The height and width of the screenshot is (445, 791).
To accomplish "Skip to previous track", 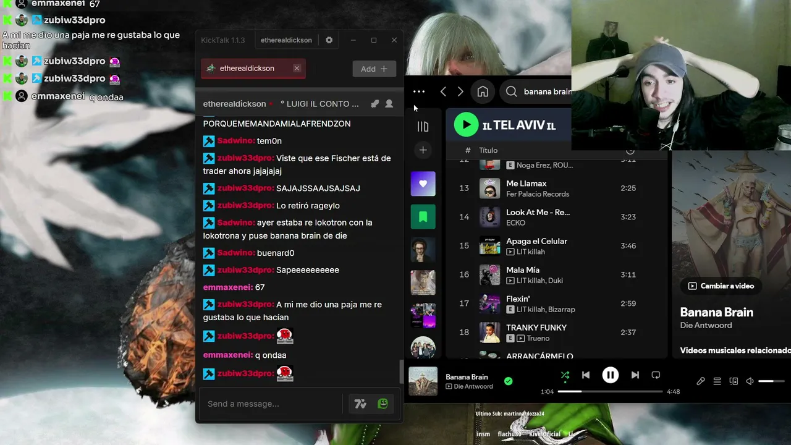I will 586,375.
